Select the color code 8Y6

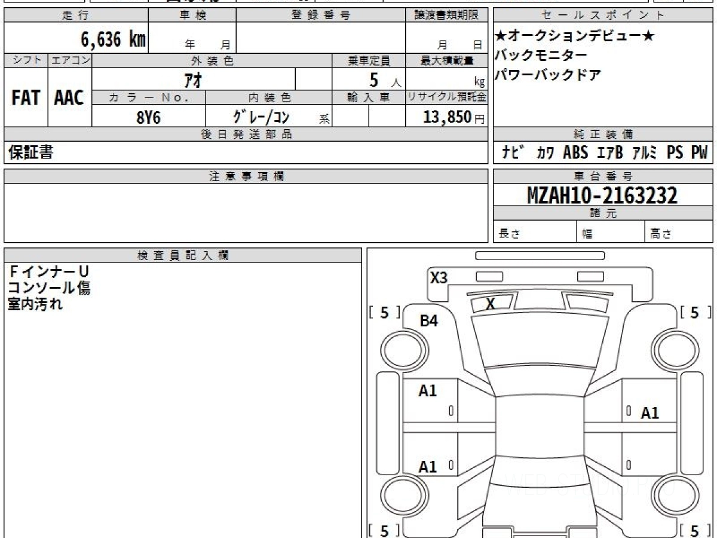tap(148, 117)
